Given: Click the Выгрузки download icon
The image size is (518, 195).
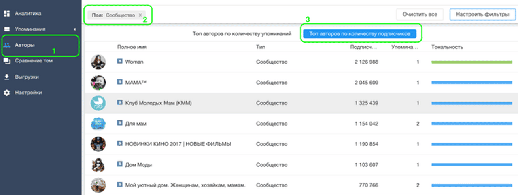Looking at the screenshot, I should pos(6,77).
